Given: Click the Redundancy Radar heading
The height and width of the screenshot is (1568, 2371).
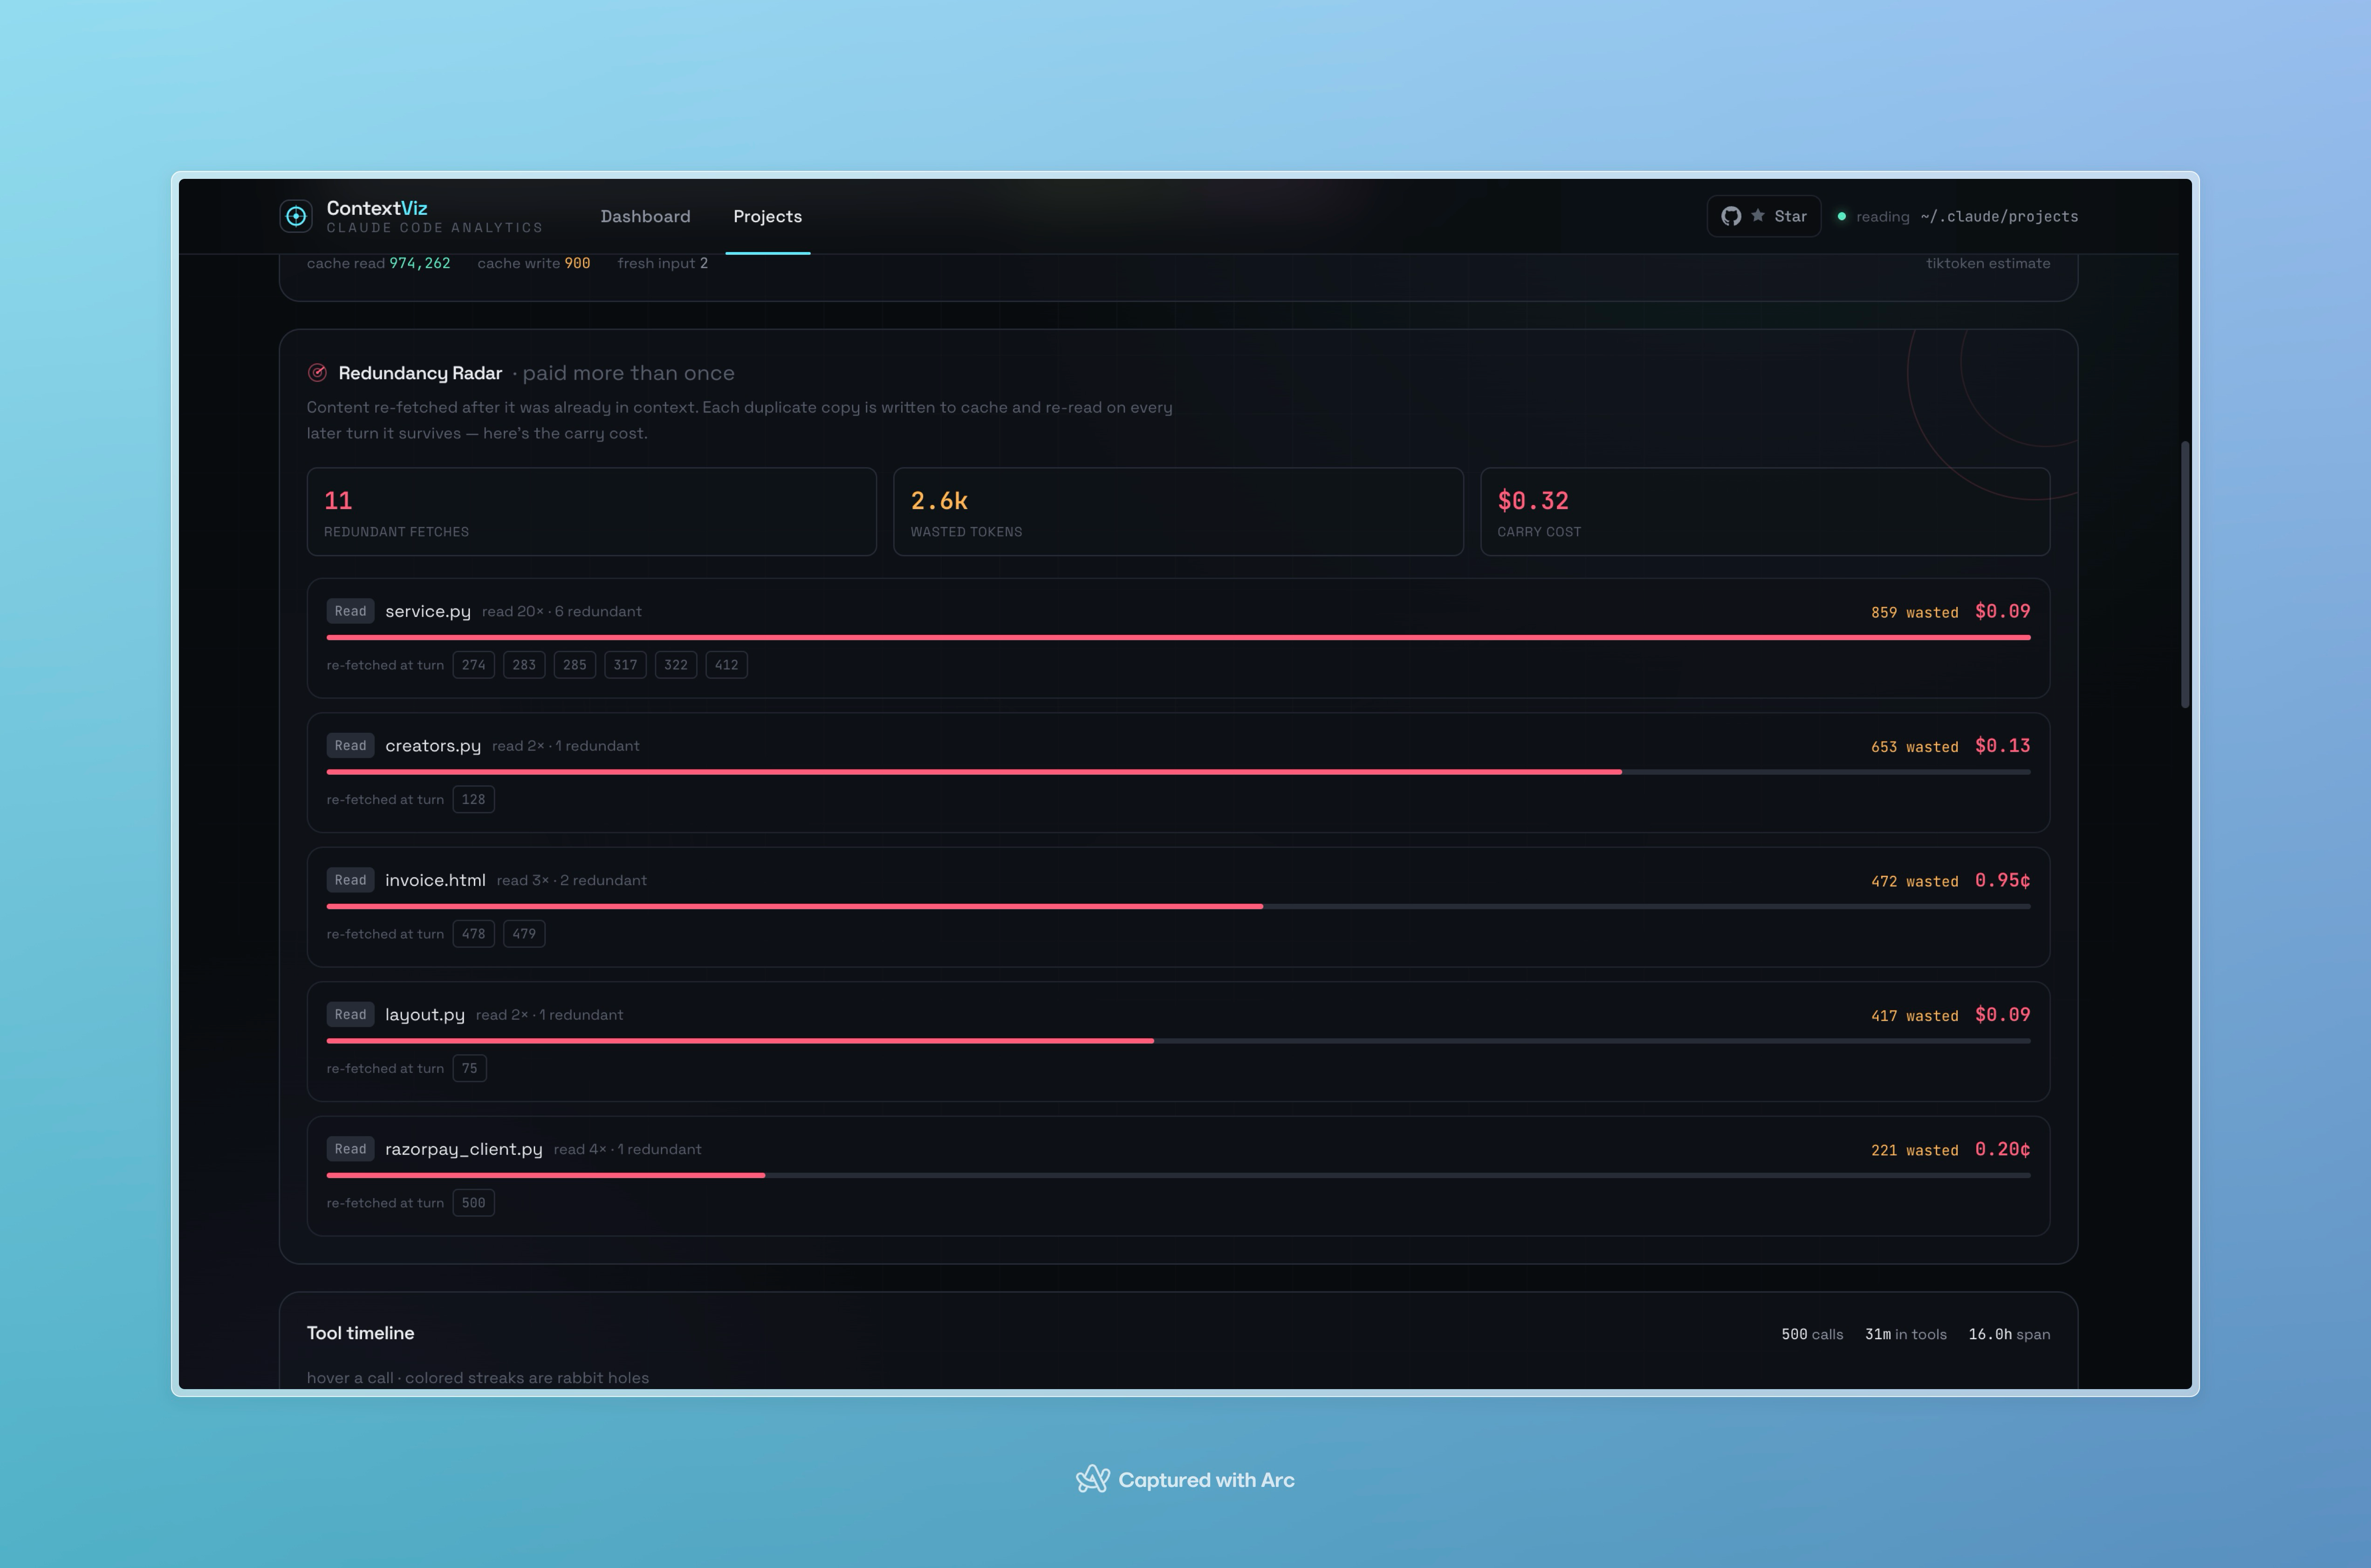Looking at the screenshot, I should pos(420,373).
